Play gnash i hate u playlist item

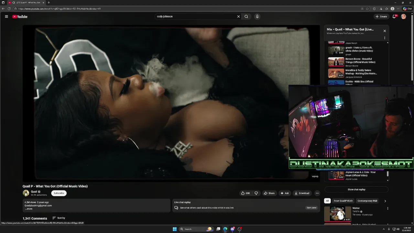pyautogui.click(x=356, y=51)
